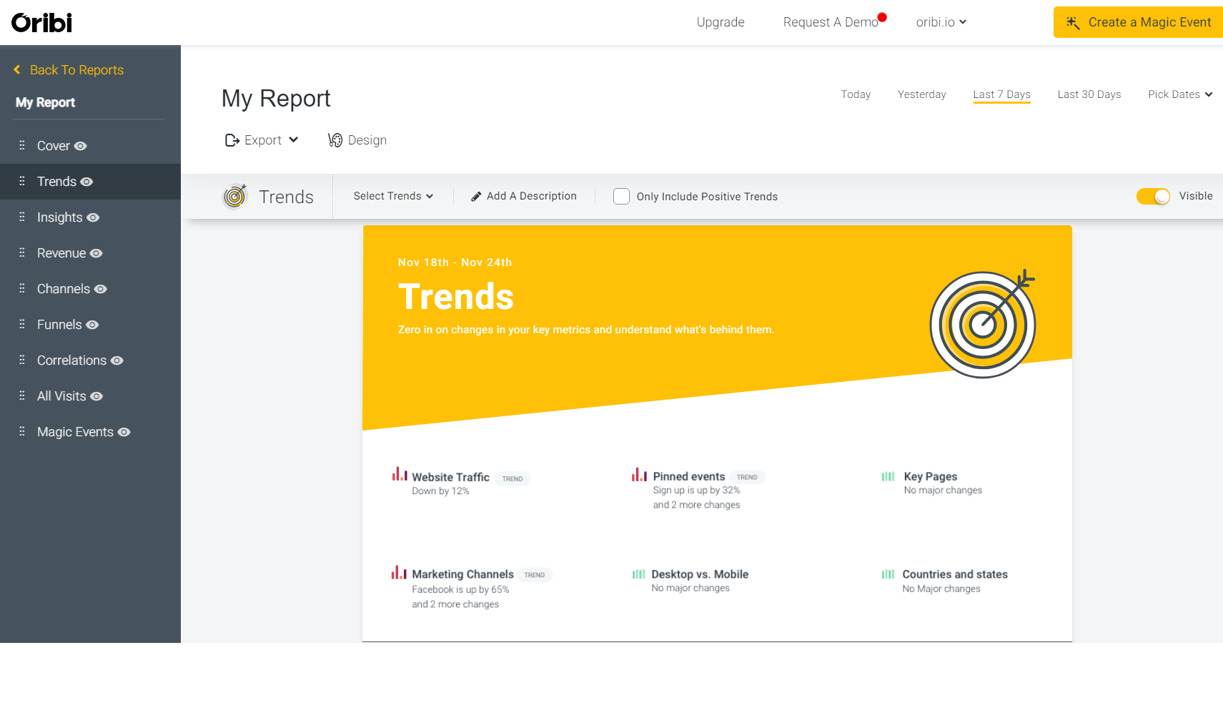Click Add A Description

click(x=523, y=196)
